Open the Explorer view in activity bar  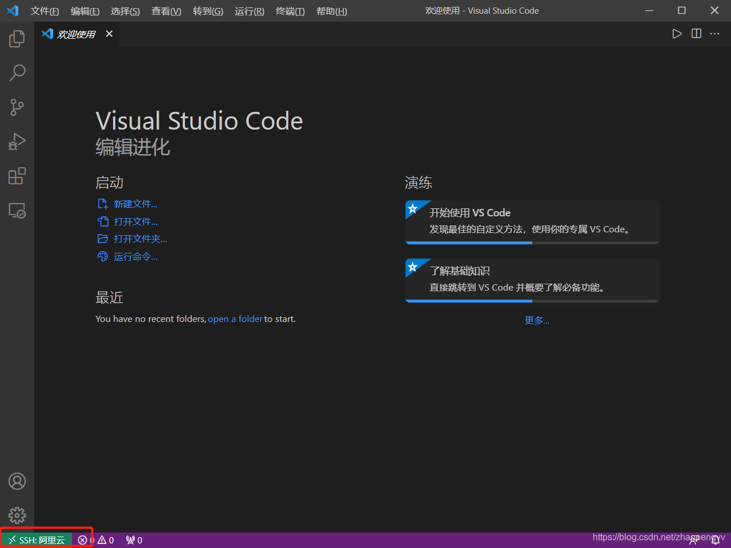click(17, 39)
